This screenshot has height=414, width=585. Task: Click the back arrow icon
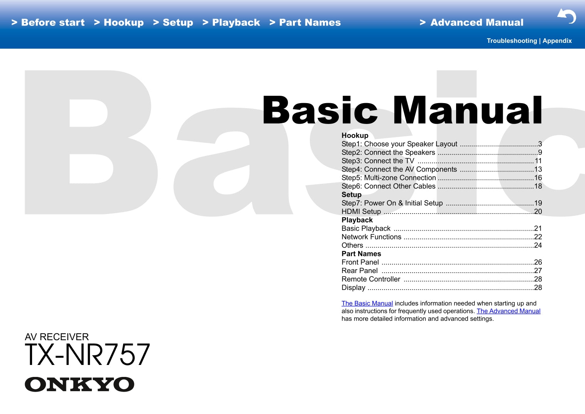click(x=566, y=16)
